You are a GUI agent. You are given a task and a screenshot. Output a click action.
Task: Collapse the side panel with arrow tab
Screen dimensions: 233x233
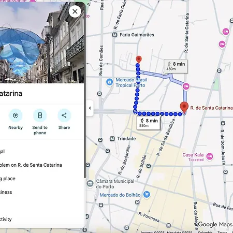tap(90, 108)
